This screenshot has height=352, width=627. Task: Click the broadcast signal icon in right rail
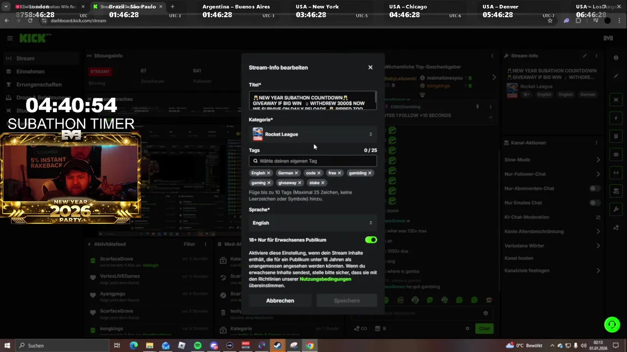tap(616, 173)
